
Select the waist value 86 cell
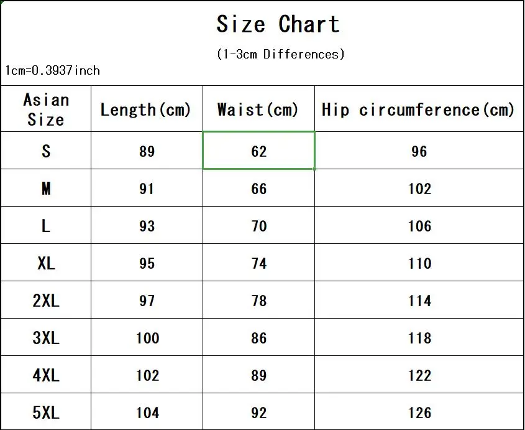(258, 337)
